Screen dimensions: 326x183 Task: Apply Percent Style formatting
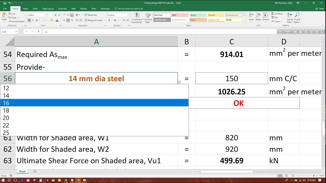[x=115, y=20]
